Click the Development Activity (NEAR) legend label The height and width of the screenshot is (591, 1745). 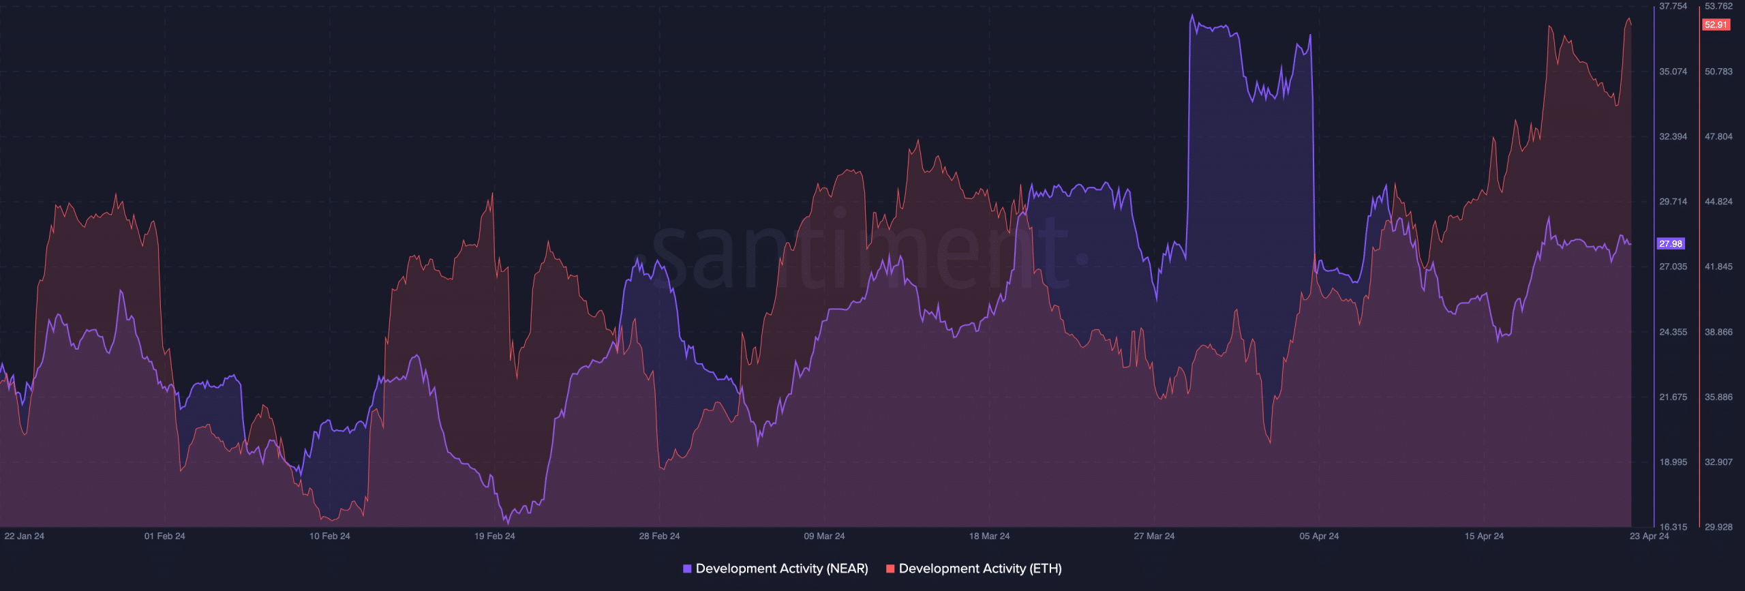[782, 569]
